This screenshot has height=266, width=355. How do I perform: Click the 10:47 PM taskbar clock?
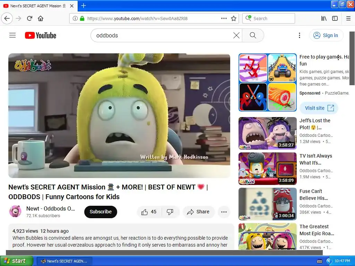(x=342, y=261)
